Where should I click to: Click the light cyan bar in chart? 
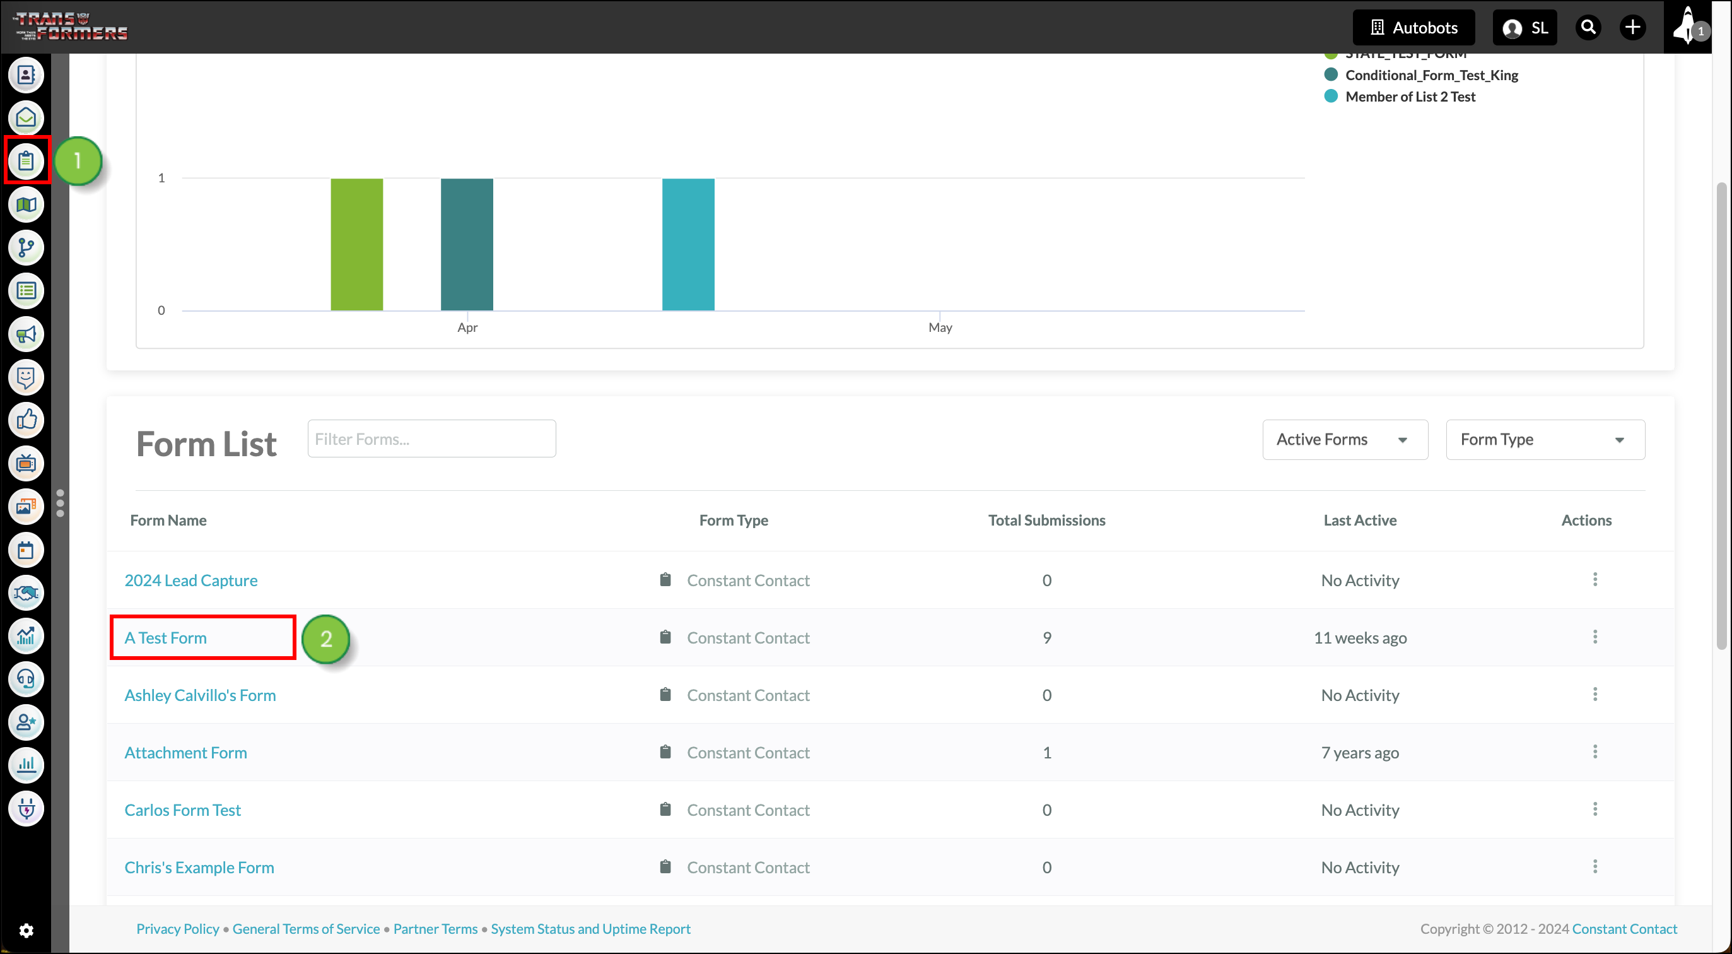(x=688, y=244)
